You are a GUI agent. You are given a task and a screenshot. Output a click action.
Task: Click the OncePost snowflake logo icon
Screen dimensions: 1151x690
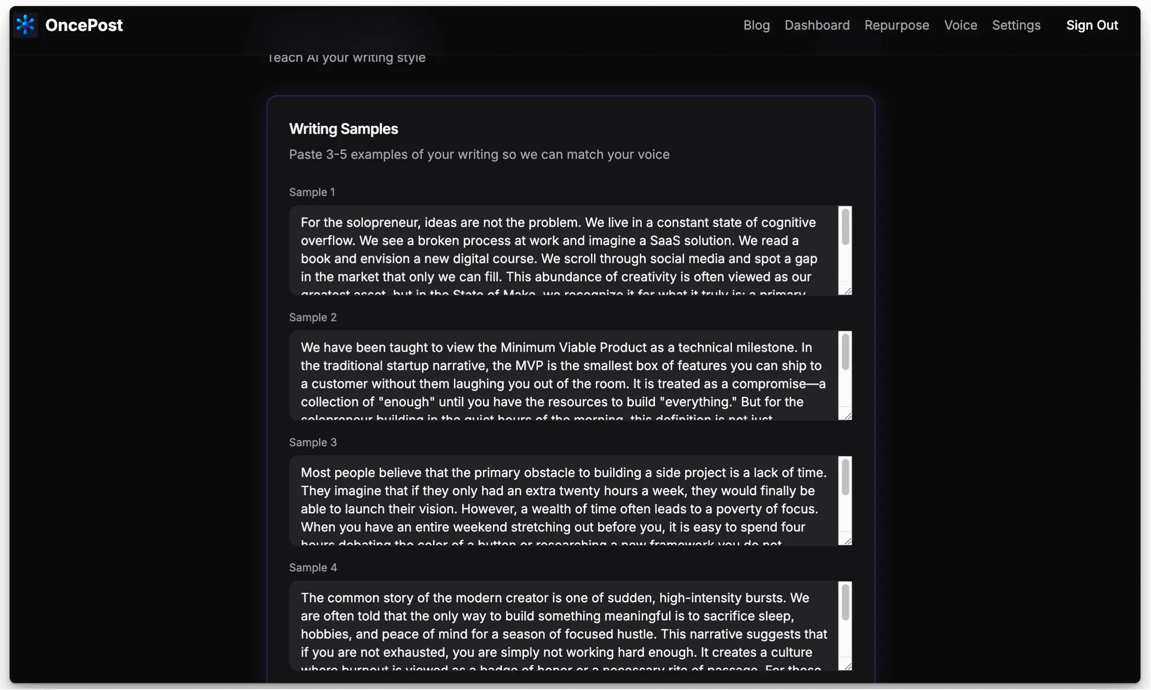pos(25,25)
